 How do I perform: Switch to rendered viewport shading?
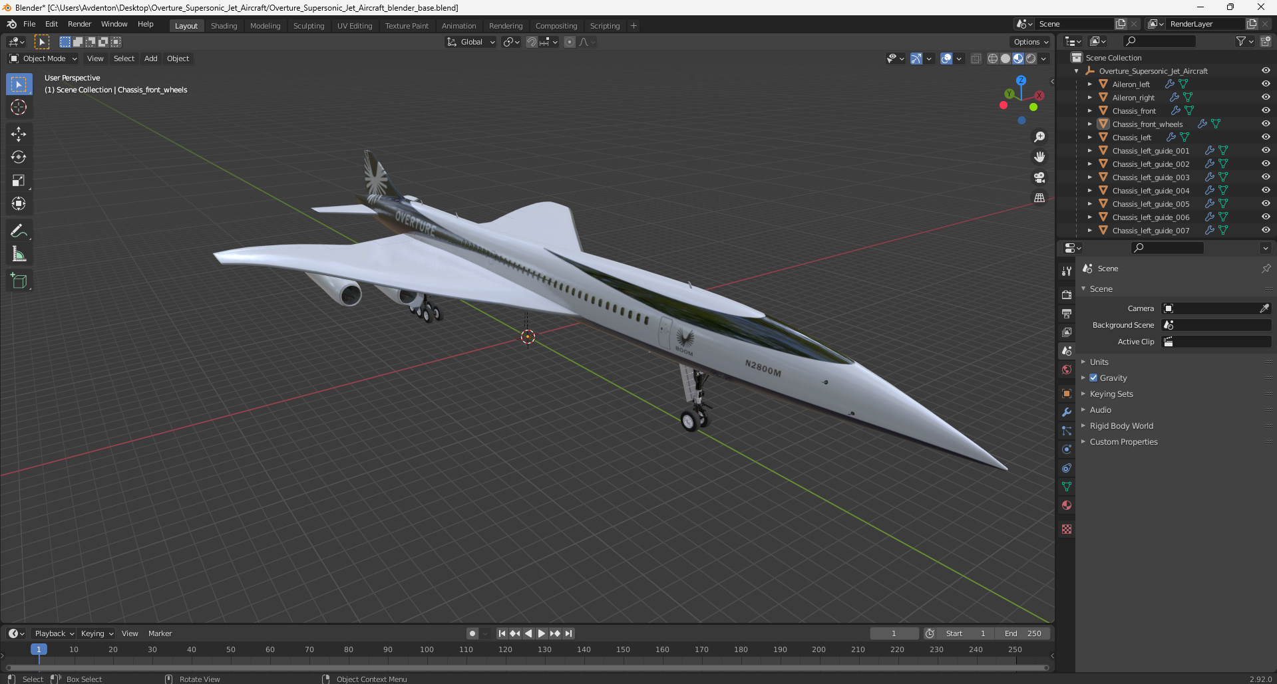pos(1031,58)
